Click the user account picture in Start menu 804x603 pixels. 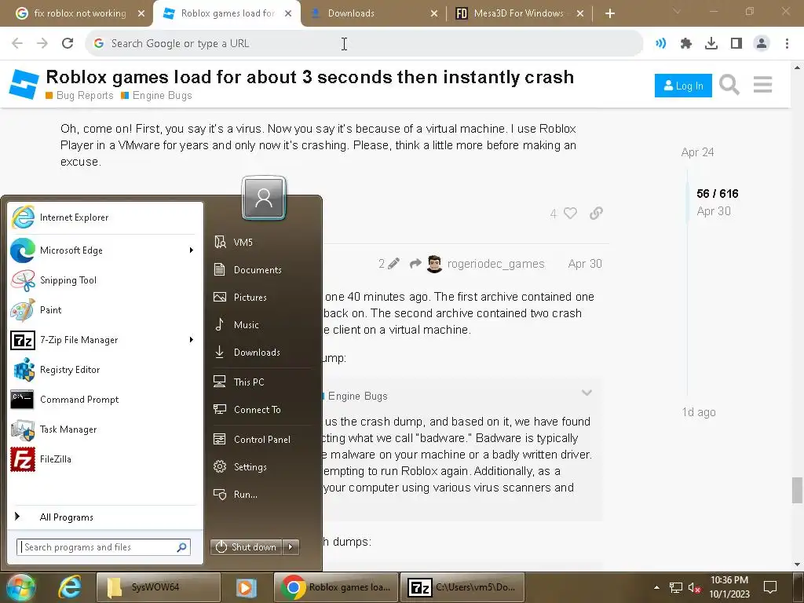[x=264, y=198]
